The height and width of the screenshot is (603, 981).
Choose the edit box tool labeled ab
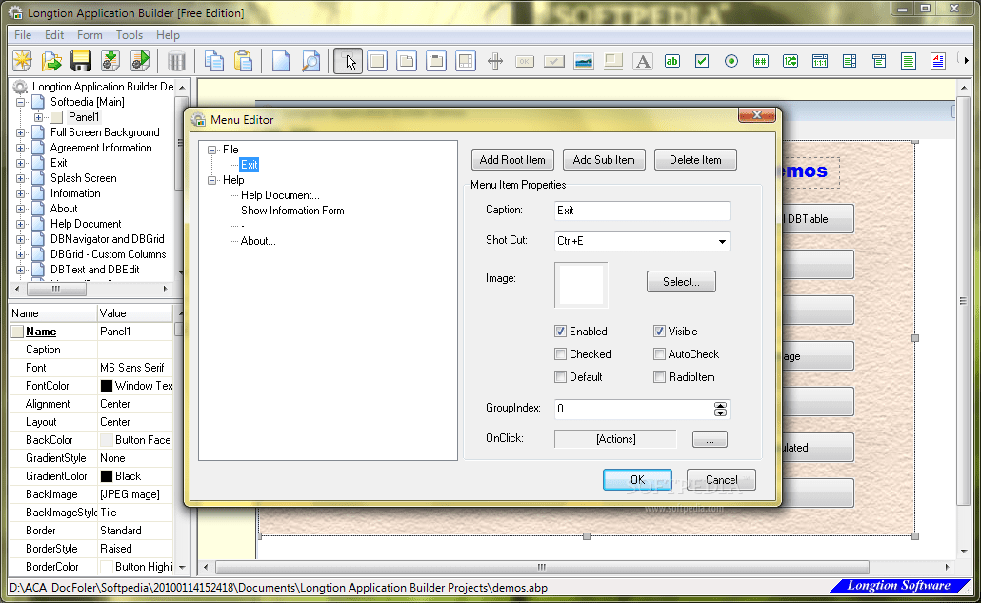[x=671, y=60]
